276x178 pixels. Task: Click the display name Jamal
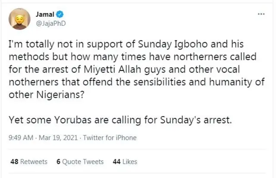(45, 15)
